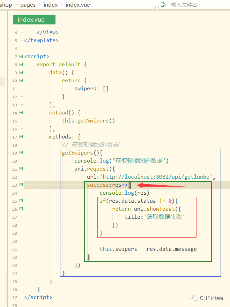The width and height of the screenshot is (230, 307).
Task: Click the file search icon
Action: click(x=163, y=5)
